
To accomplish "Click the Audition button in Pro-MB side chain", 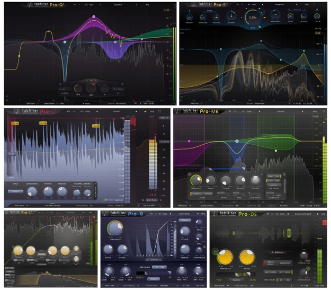I will [x=274, y=185].
